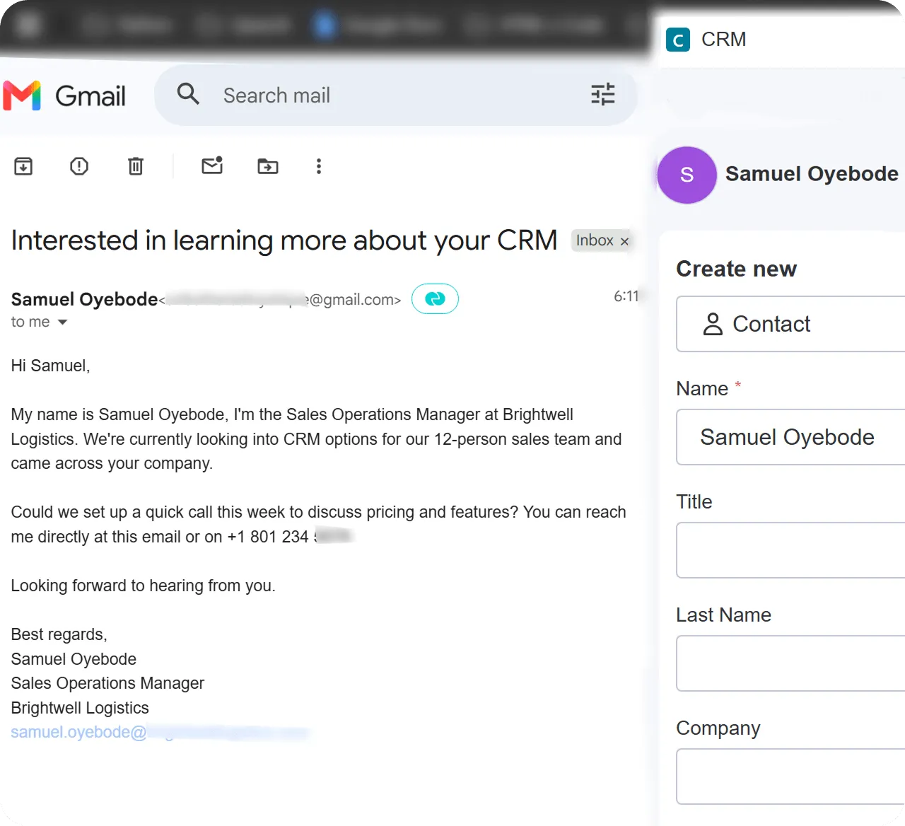Click the Gmail logo

[x=64, y=95]
